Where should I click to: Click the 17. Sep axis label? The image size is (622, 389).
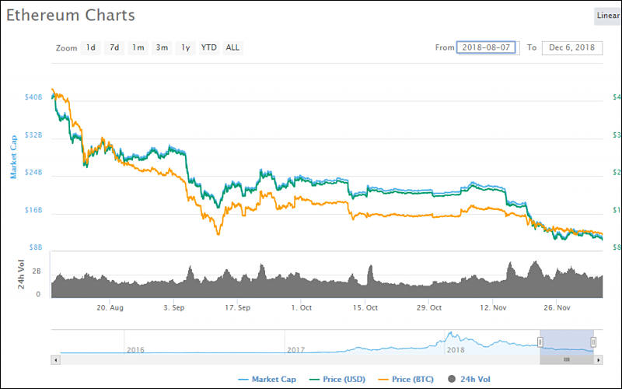(237, 307)
